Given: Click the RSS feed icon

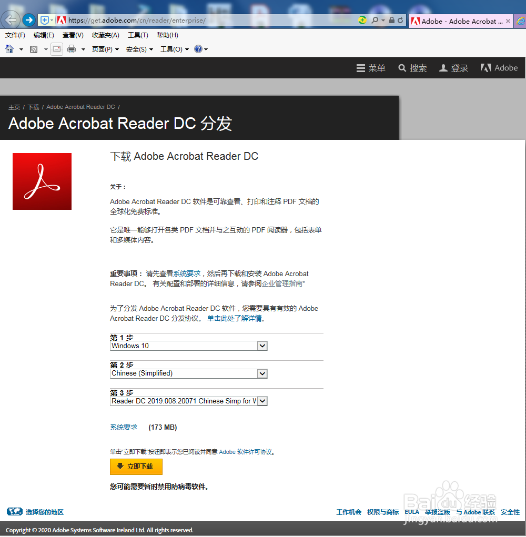Looking at the screenshot, I should coord(33,49).
